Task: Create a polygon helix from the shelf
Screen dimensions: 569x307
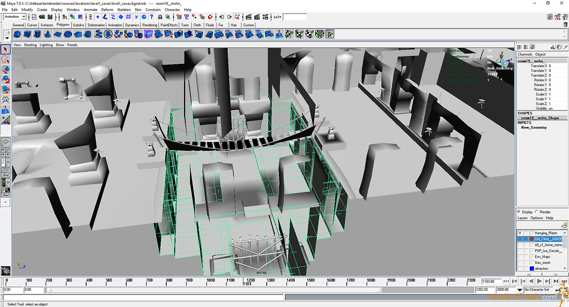Action: (x=98, y=34)
